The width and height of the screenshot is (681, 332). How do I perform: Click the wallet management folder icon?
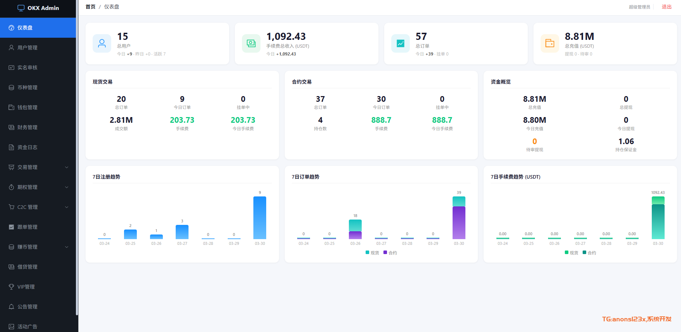11,107
